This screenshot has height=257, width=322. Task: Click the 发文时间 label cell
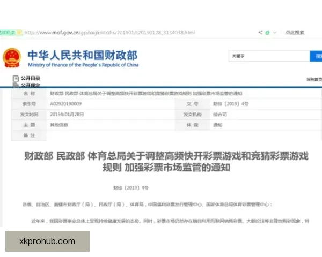(x=29, y=115)
